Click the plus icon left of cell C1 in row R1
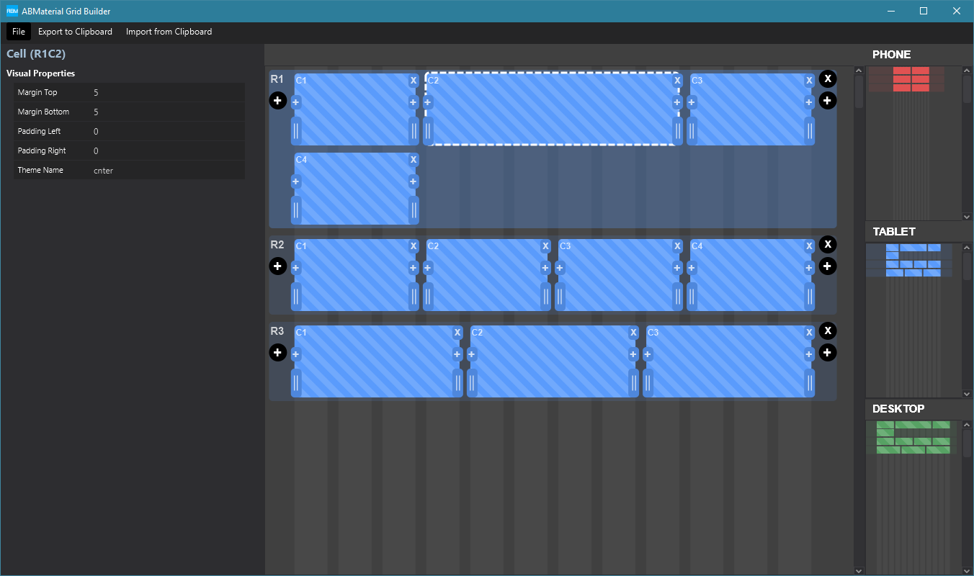The image size is (974, 576). (x=295, y=102)
